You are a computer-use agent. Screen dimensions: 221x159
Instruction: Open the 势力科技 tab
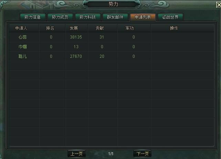pos(88,17)
